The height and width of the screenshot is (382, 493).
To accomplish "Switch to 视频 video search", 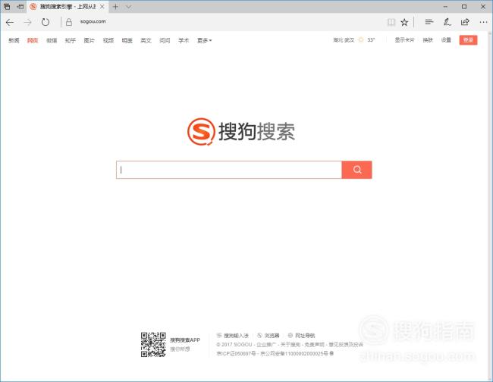I will [108, 40].
